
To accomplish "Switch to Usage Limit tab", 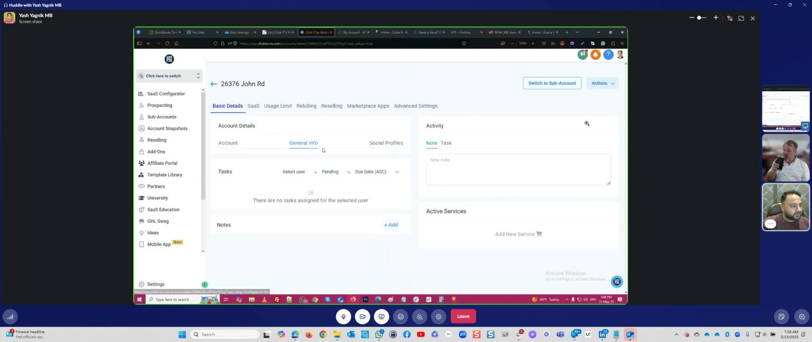I will point(278,106).
